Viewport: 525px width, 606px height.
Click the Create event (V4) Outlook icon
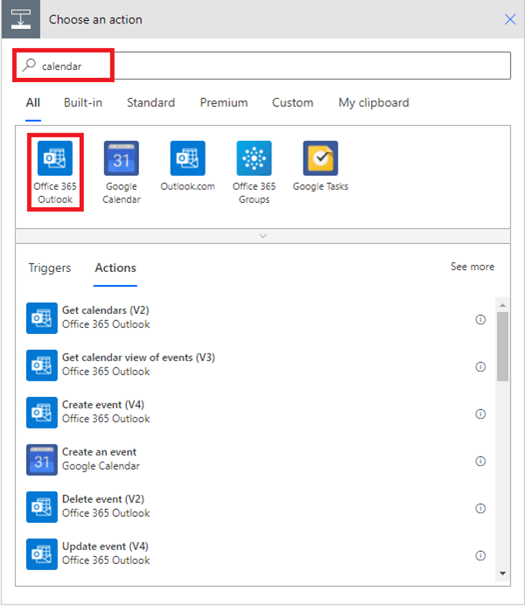pyautogui.click(x=42, y=413)
